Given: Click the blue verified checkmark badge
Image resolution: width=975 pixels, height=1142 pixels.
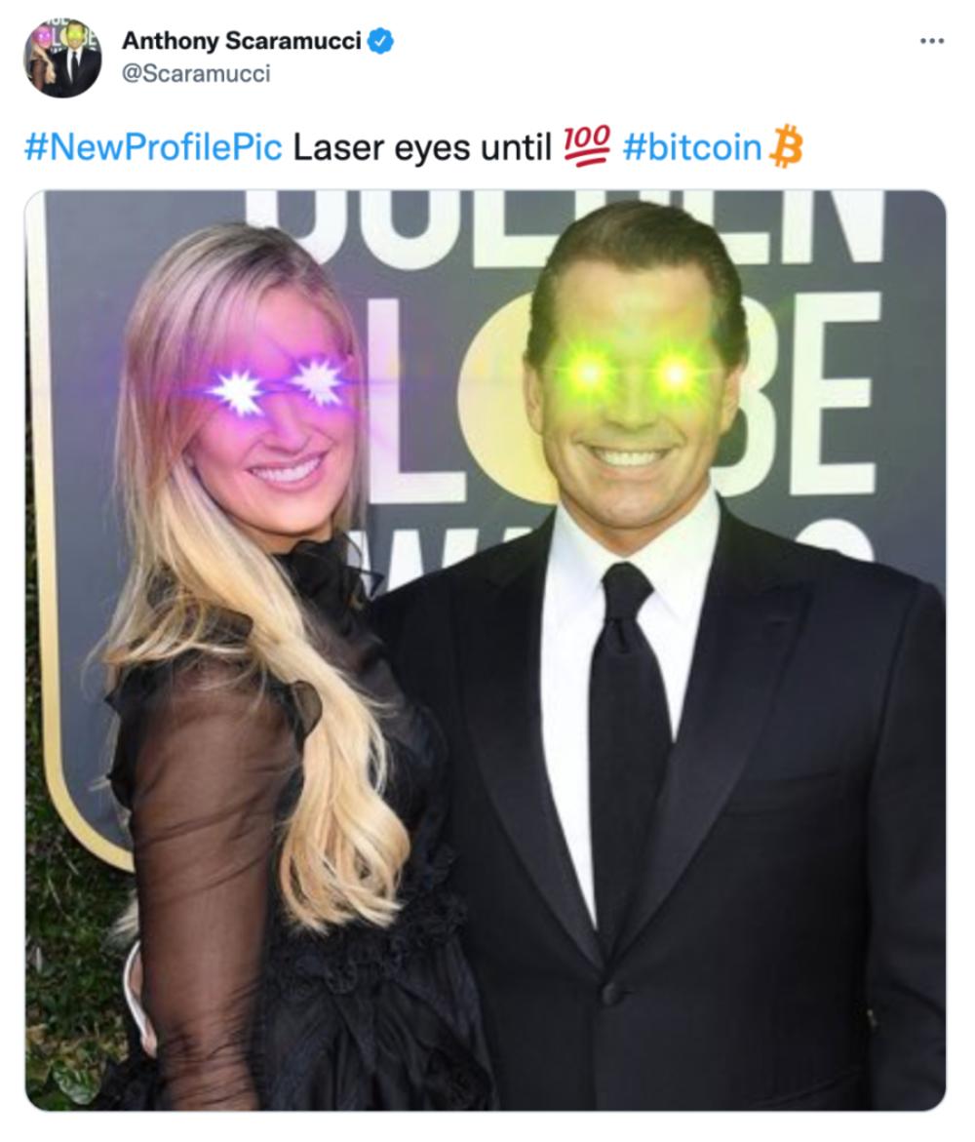Looking at the screenshot, I should 380,41.
